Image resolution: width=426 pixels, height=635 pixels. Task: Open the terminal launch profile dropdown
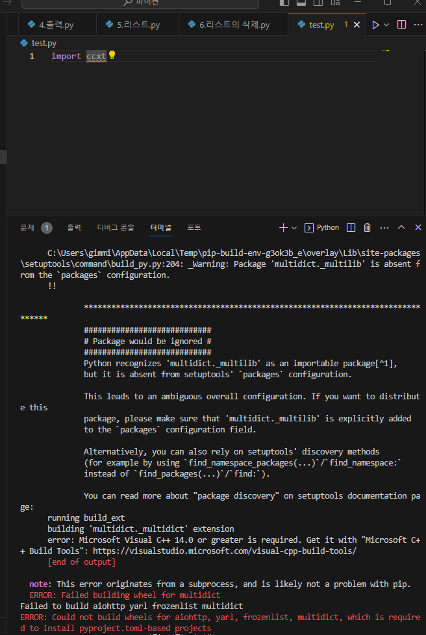tap(294, 227)
